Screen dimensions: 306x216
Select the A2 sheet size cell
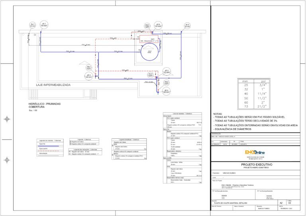(281, 203)
